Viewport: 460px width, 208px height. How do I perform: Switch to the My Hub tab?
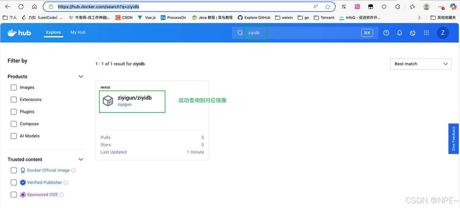[x=78, y=32]
